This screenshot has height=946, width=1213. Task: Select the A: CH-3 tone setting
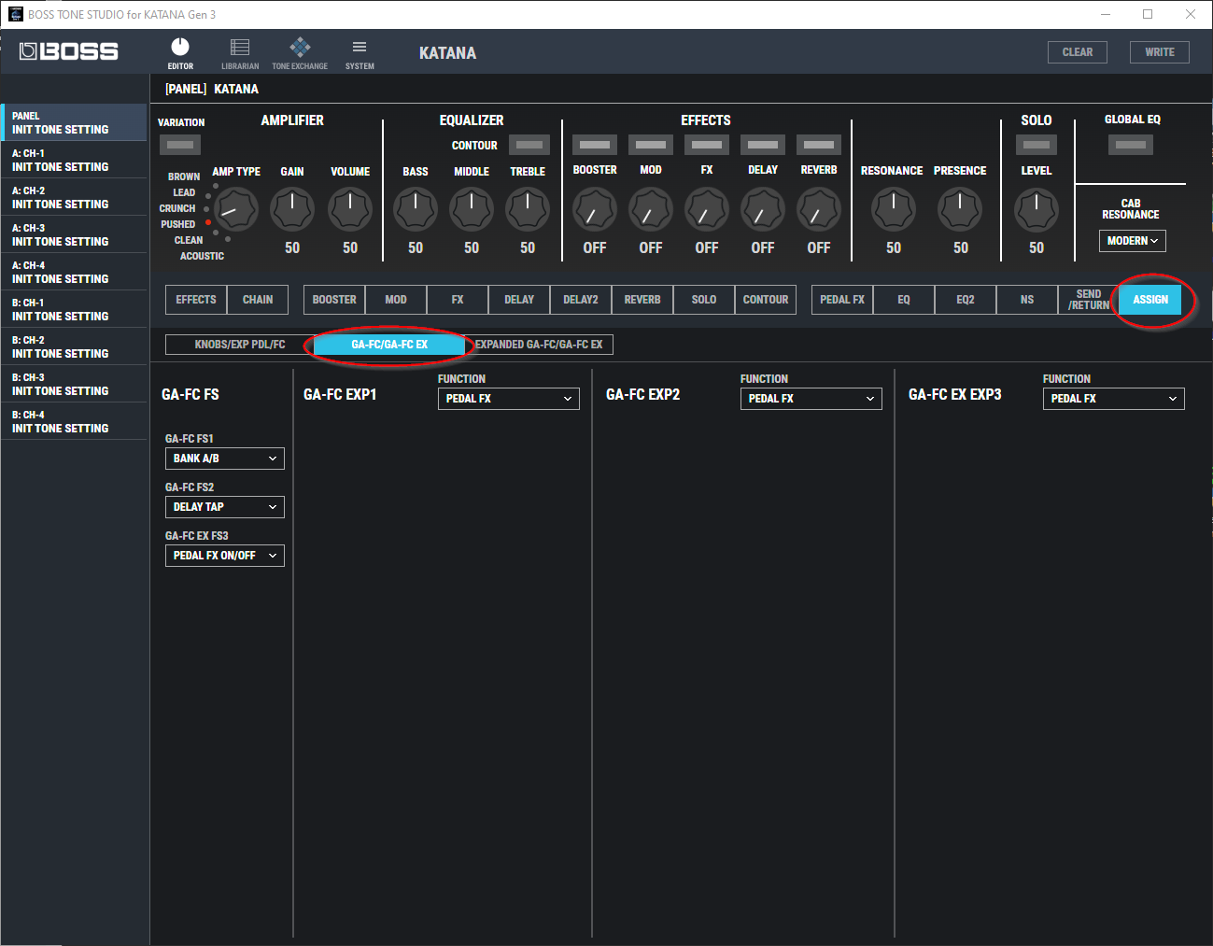[74, 234]
